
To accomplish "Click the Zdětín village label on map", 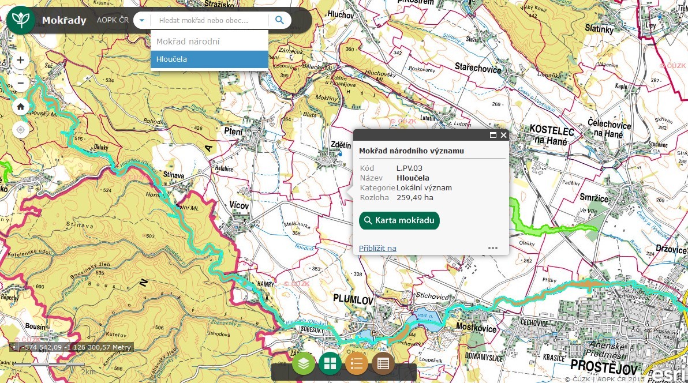I will (x=341, y=145).
